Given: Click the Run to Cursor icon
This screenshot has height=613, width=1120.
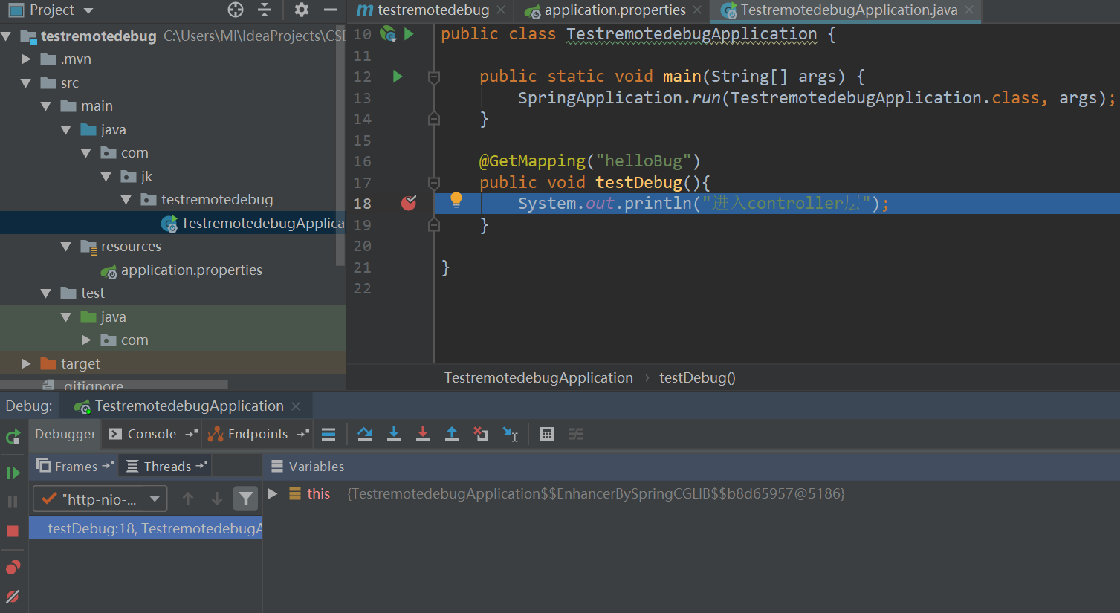Looking at the screenshot, I should 510,434.
